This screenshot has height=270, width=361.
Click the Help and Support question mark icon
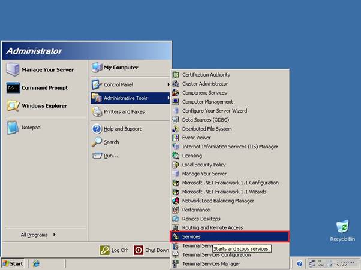point(97,129)
